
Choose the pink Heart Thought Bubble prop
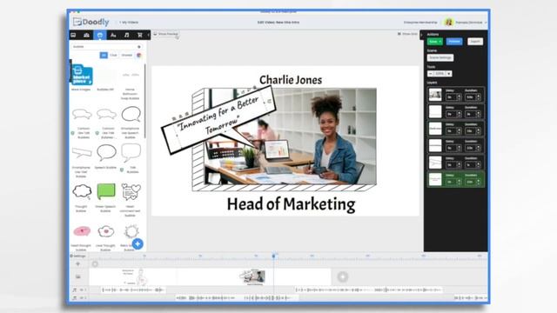[x=82, y=231]
